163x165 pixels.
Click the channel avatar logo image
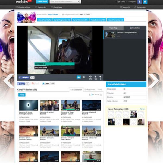26,17
